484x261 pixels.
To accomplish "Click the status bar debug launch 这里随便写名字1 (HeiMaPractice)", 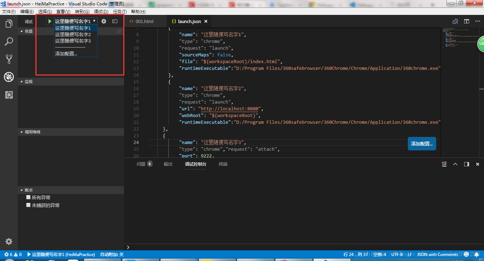I will tap(61, 254).
